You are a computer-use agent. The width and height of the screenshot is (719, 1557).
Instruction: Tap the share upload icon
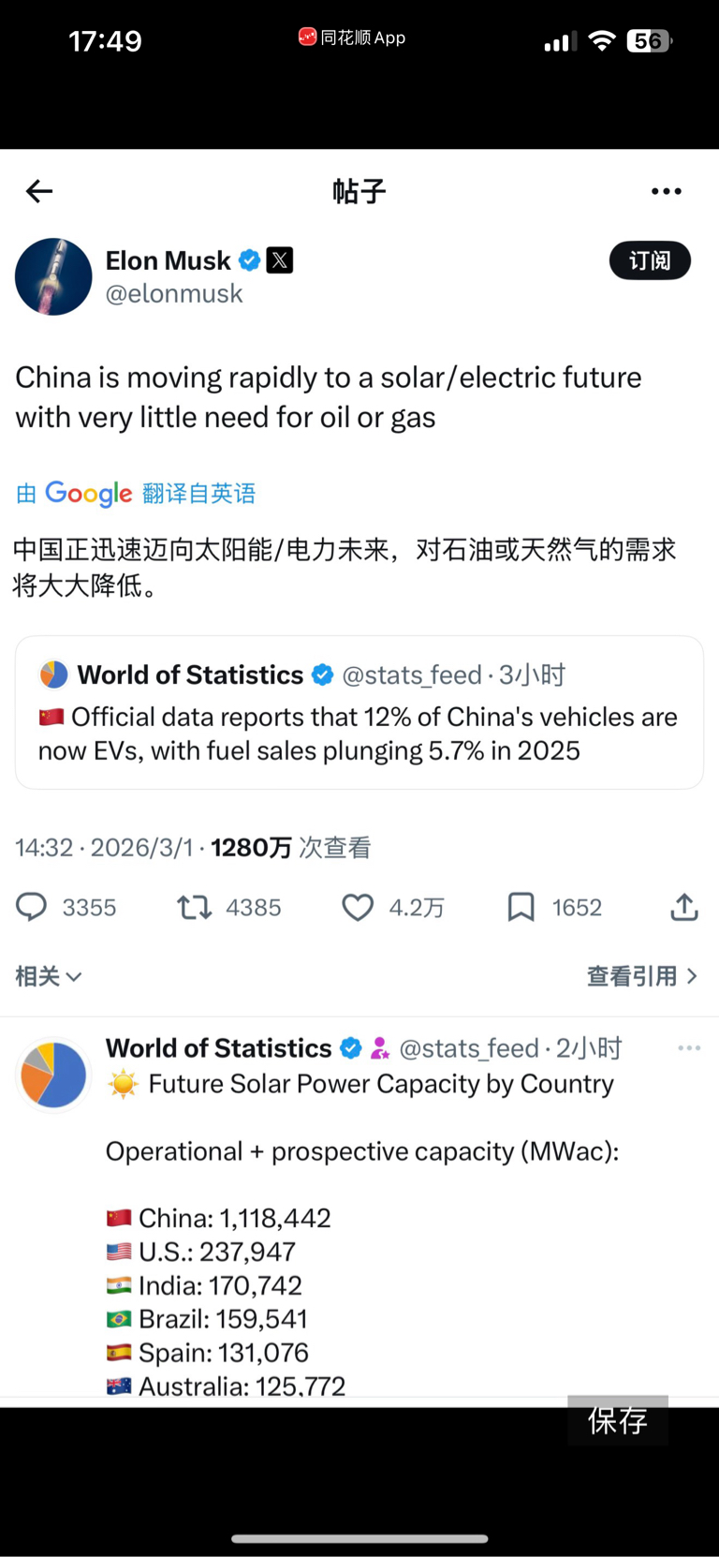click(x=684, y=907)
